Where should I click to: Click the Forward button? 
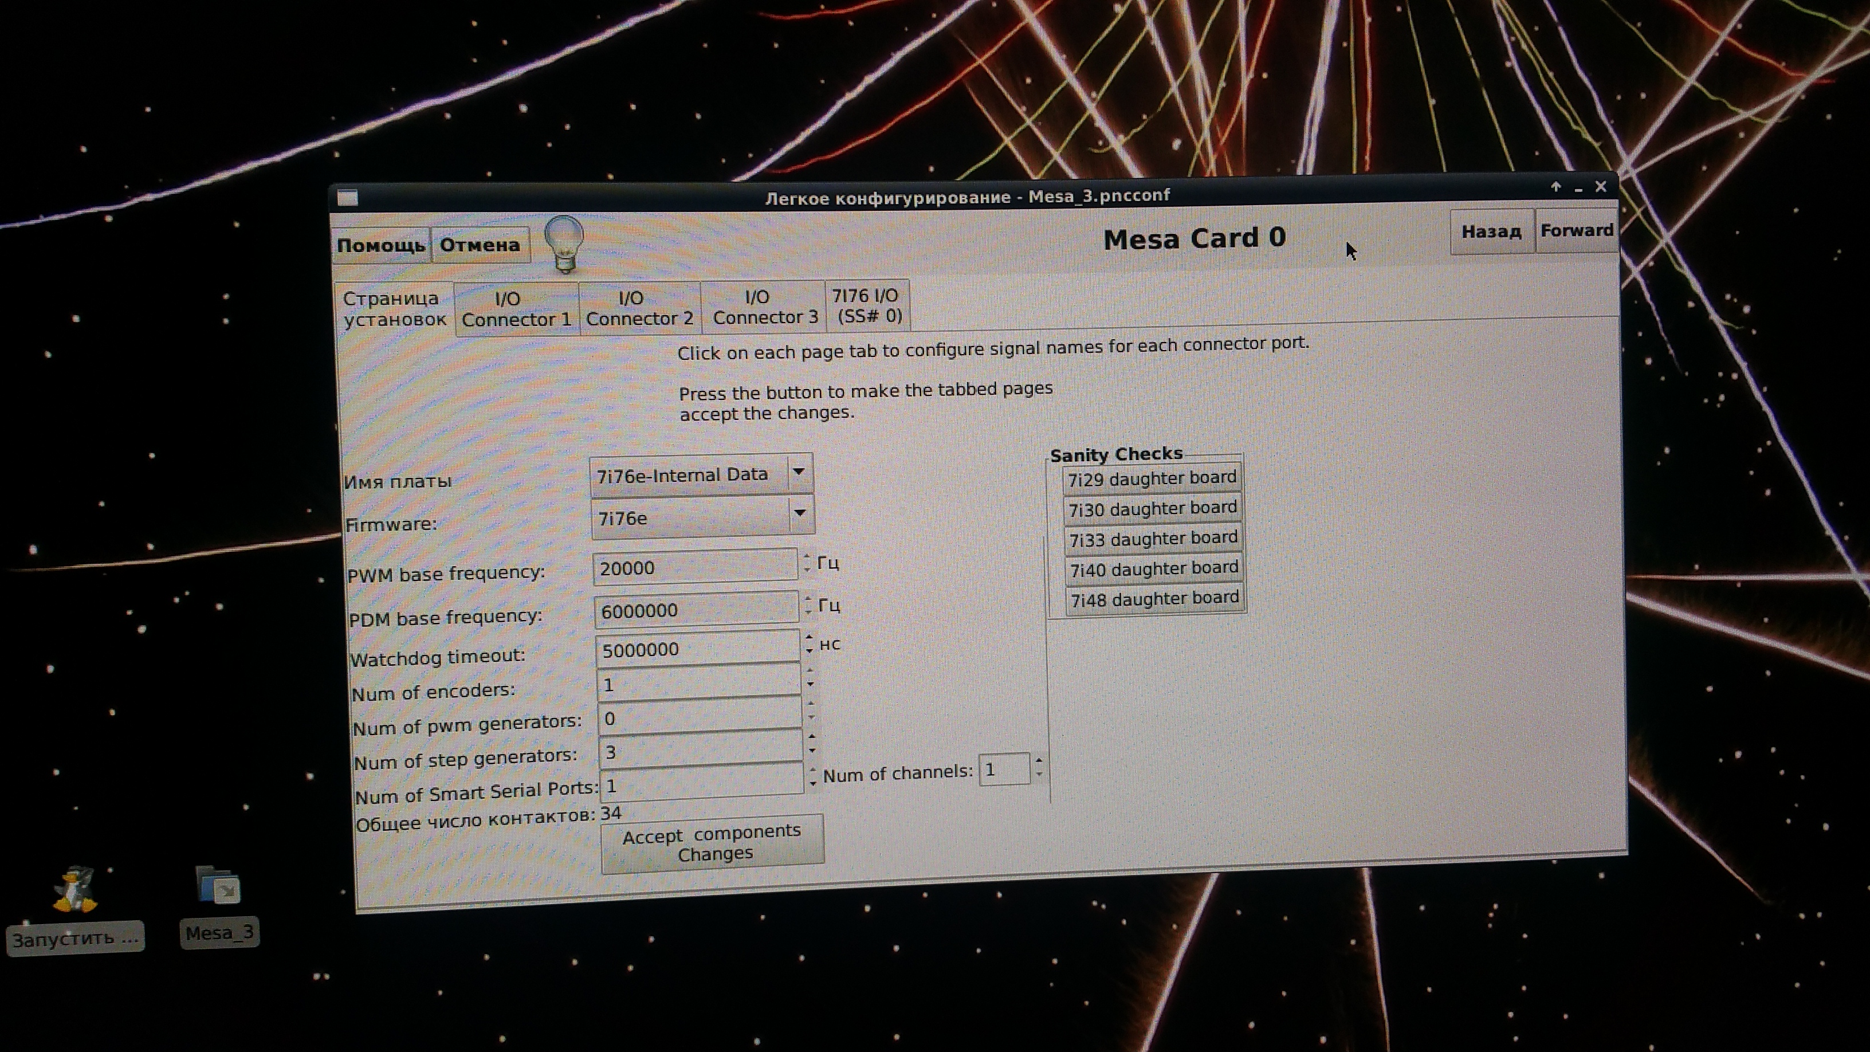[x=1576, y=231]
